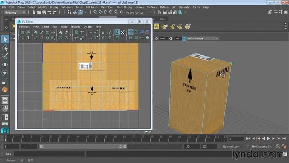Click the render current frame clapper icon
Viewport: 289px width, 163px height.
[164, 12]
